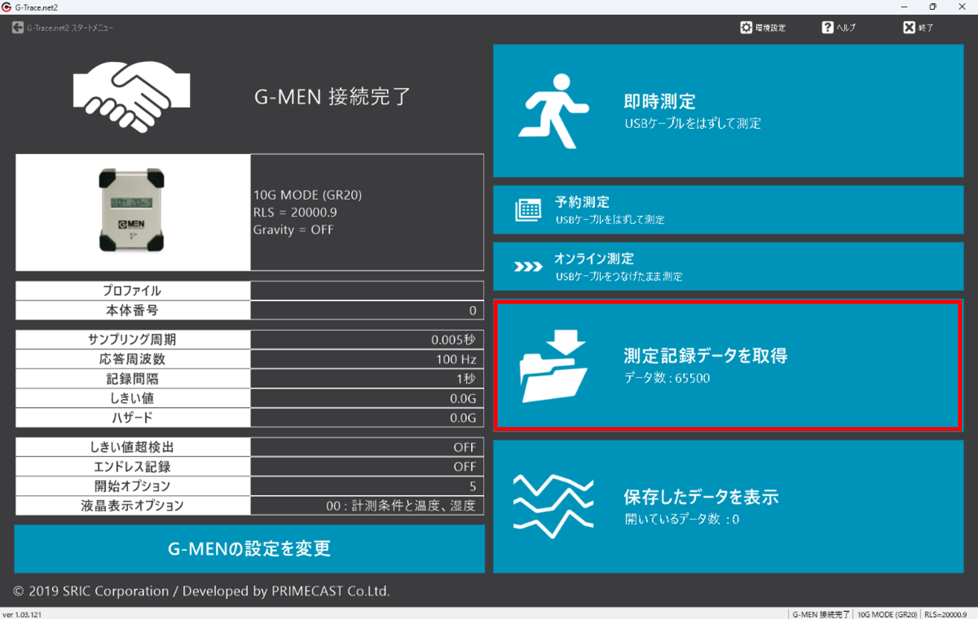Click the 液晶表示オプション label
This screenshot has height=619, width=978.
pyautogui.click(x=133, y=506)
